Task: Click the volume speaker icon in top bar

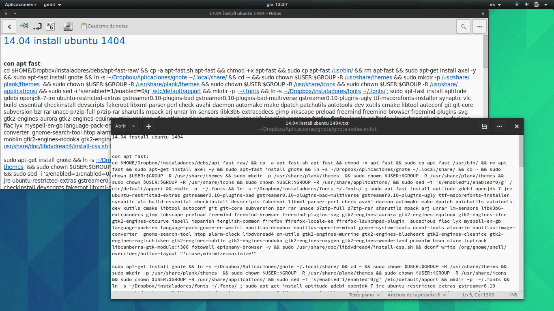Action: tap(527, 4)
